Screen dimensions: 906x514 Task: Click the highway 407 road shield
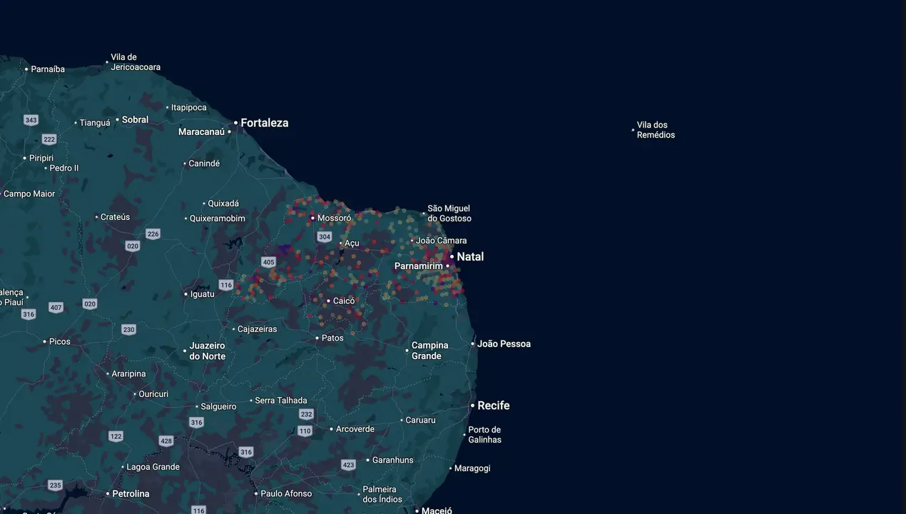(56, 308)
